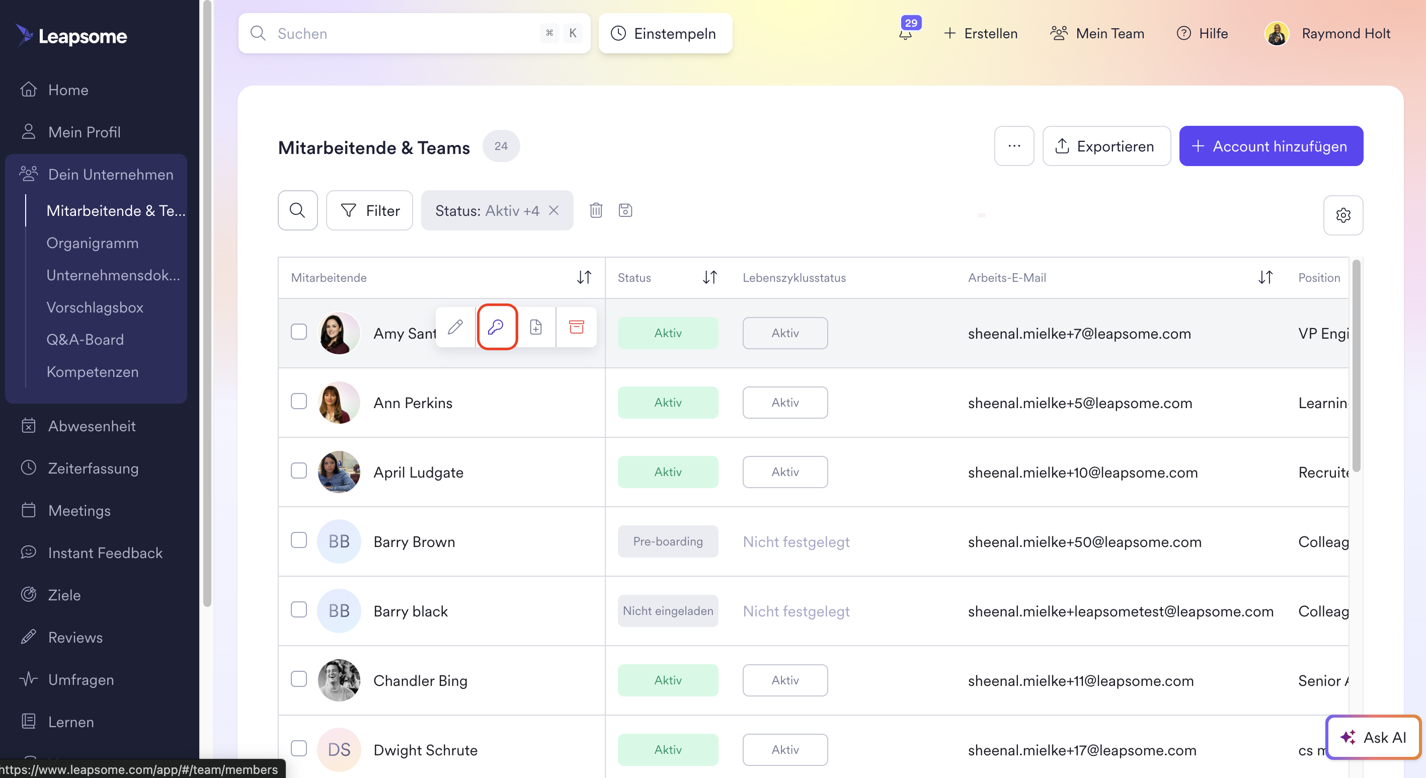This screenshot has height=778, width=1426.
Task: Go to Abwesenheit in sidebar
Action: pos(92,426)
